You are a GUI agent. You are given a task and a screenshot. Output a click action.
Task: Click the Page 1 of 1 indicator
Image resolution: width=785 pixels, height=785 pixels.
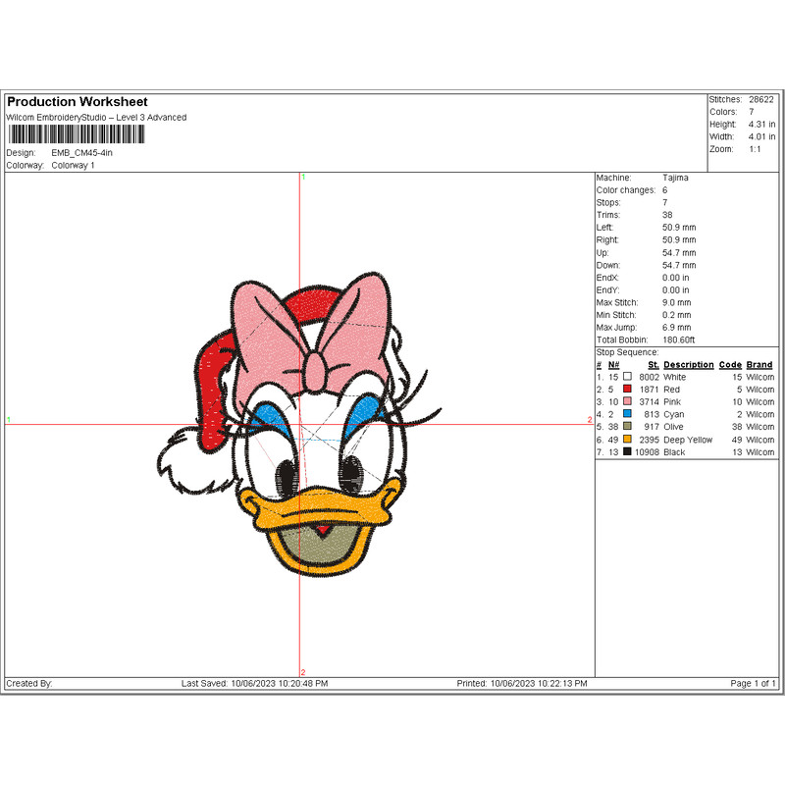753,683
